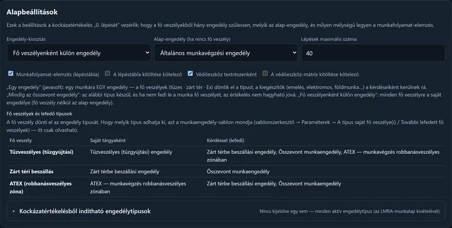Screen dimensions: 452x228
Task: Check A védőeszköz-mátrix kitöltése kötelező
Action: [x=265, y=73]
